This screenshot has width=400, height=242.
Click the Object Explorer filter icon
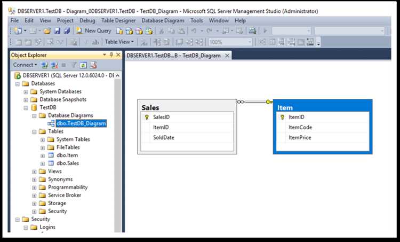tap(74, 65)
